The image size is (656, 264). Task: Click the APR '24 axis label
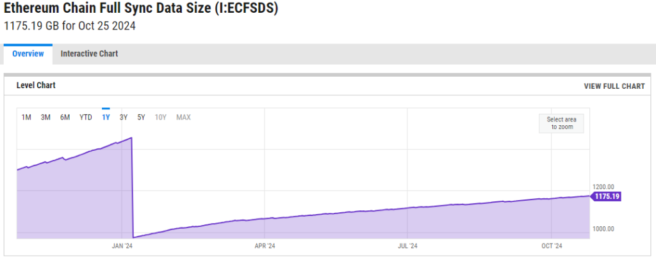(x=265, y=246)
